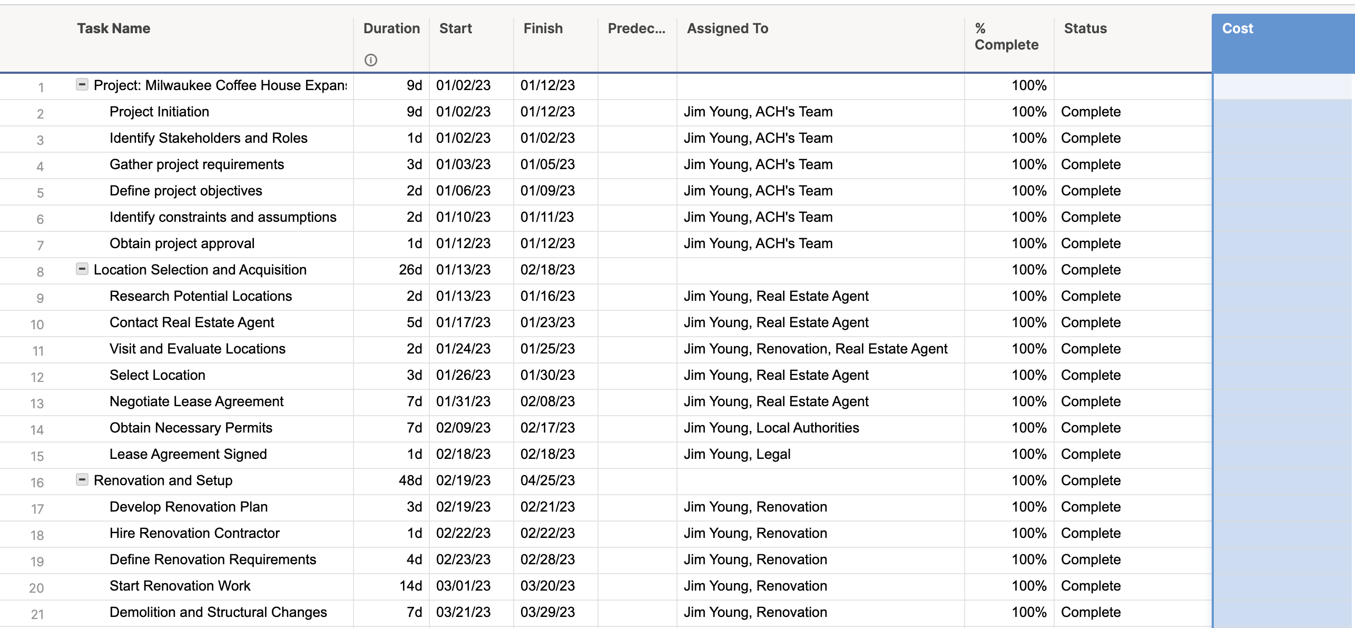Select the Status column header
The height and width of the screenshot is (628, 1355).
point(1084,28)
